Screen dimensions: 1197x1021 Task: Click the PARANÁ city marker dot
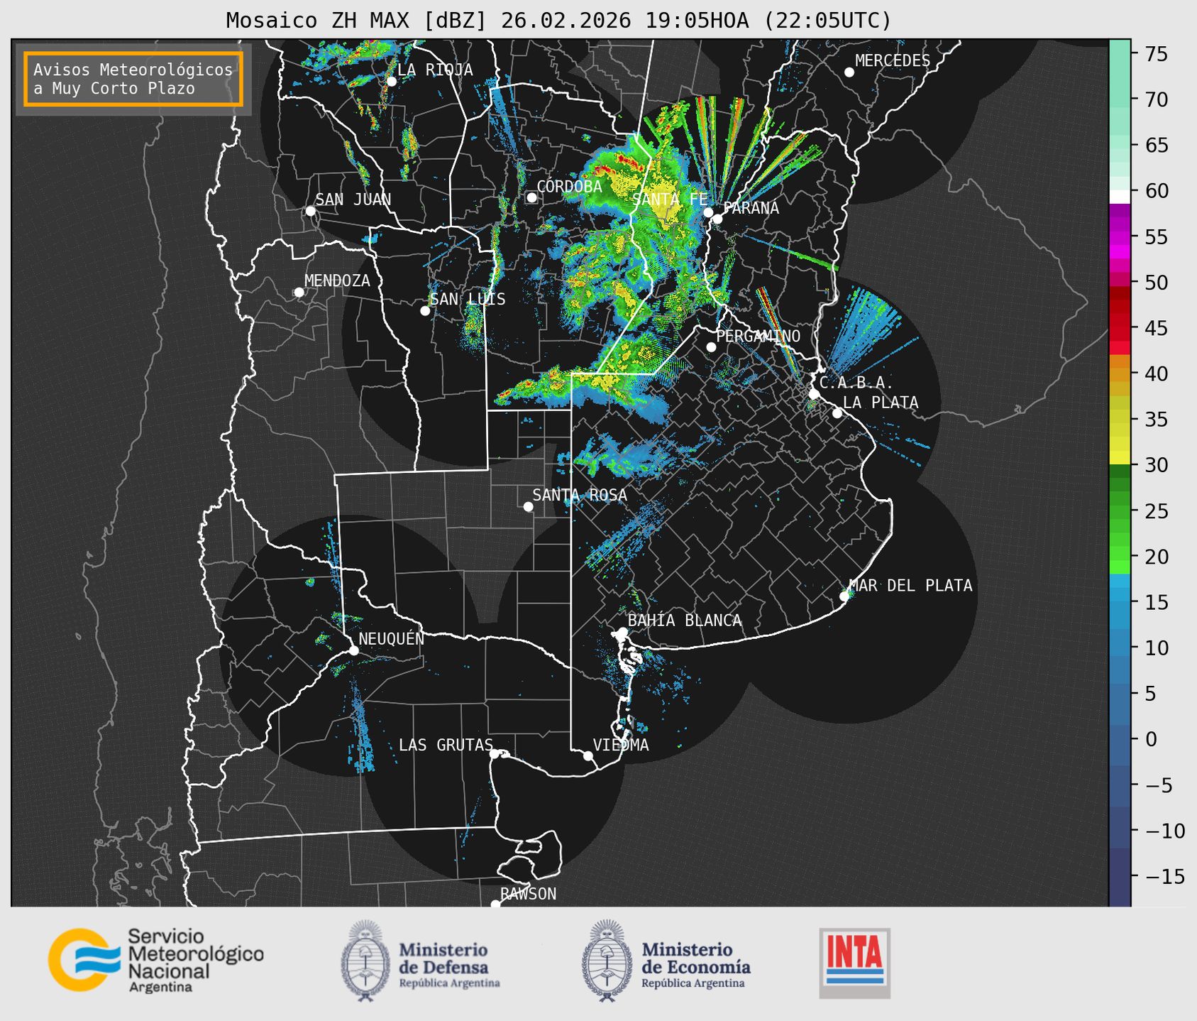[717, 219]
